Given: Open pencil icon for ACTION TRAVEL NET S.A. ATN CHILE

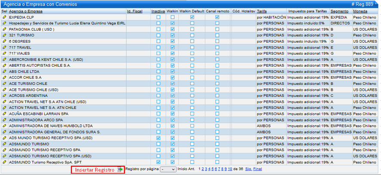Looking at the screenshot, I should pos(4,107).
